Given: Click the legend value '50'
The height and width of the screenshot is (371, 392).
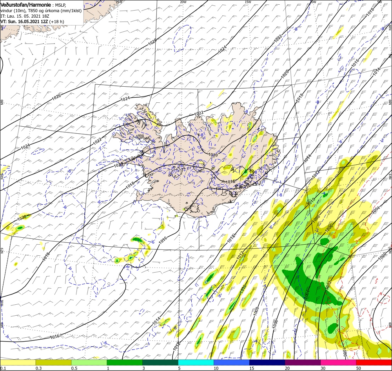Looking at the screenshot, I should pos(359,368).
